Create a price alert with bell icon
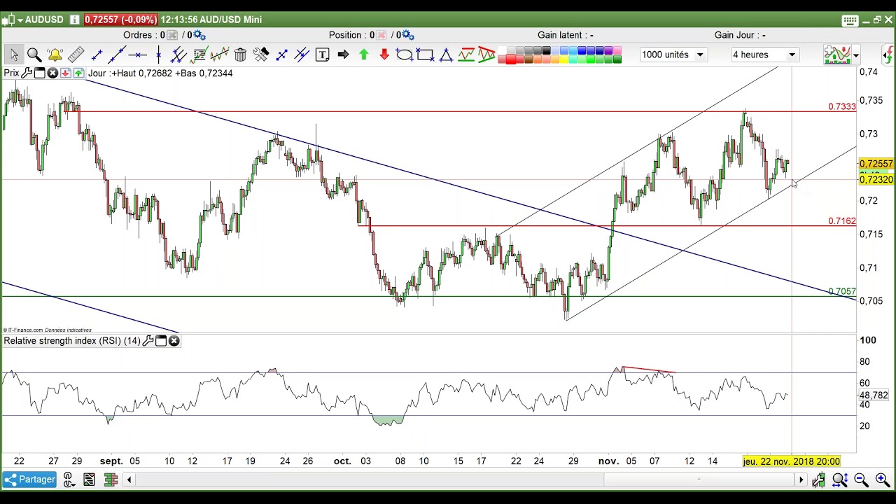 click(x=55, y=55)
